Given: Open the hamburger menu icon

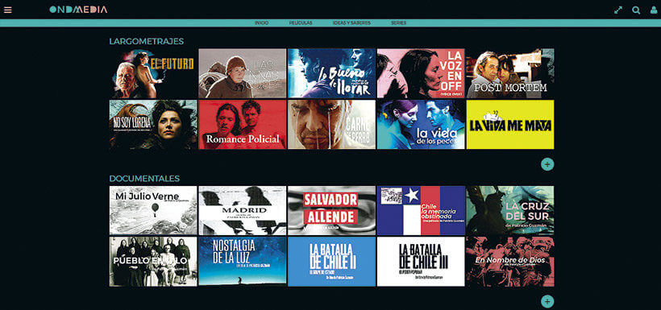Looking at the screenshot, I should [7, 10].
